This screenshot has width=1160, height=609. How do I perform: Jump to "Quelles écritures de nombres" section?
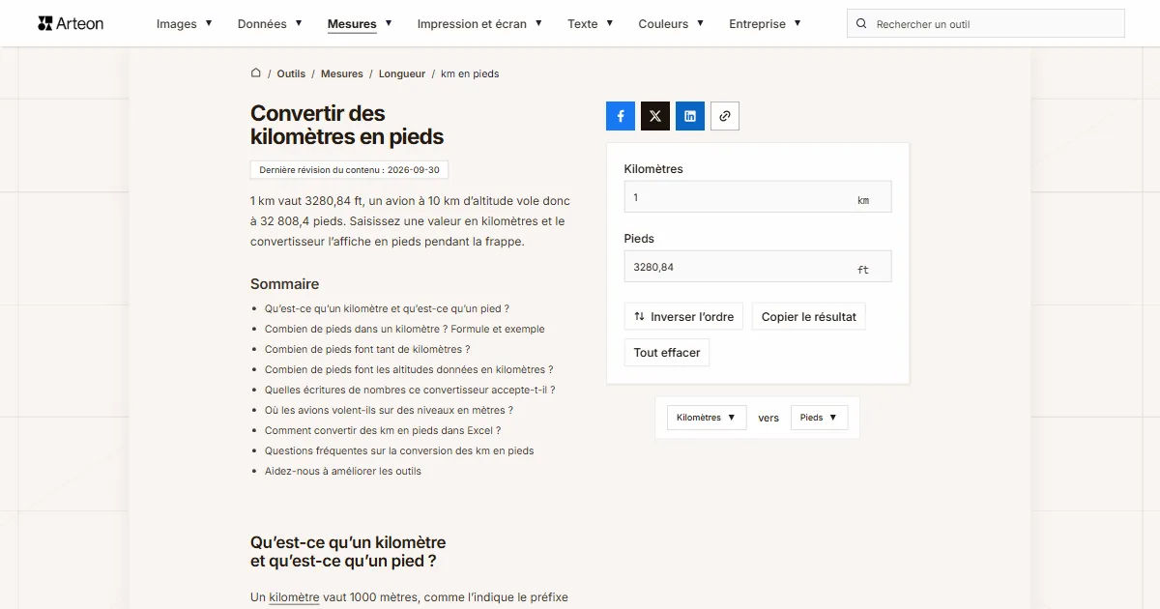coord(410,390)
